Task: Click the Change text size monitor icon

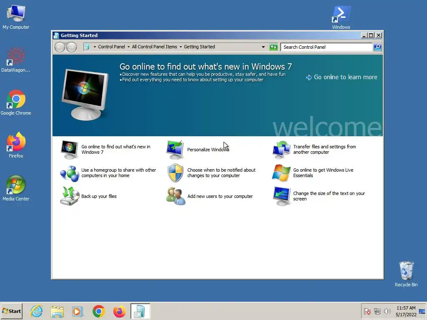Action: pyautogui.click(x=282, y=196)
